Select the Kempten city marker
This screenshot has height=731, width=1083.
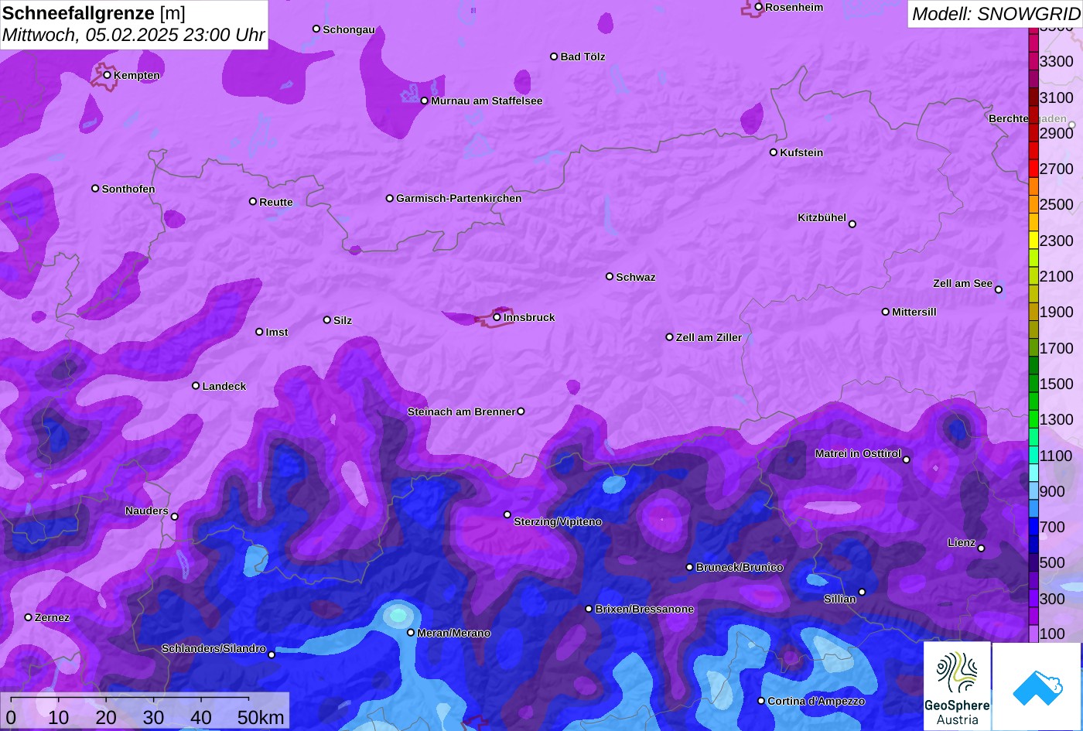[108, 75]
